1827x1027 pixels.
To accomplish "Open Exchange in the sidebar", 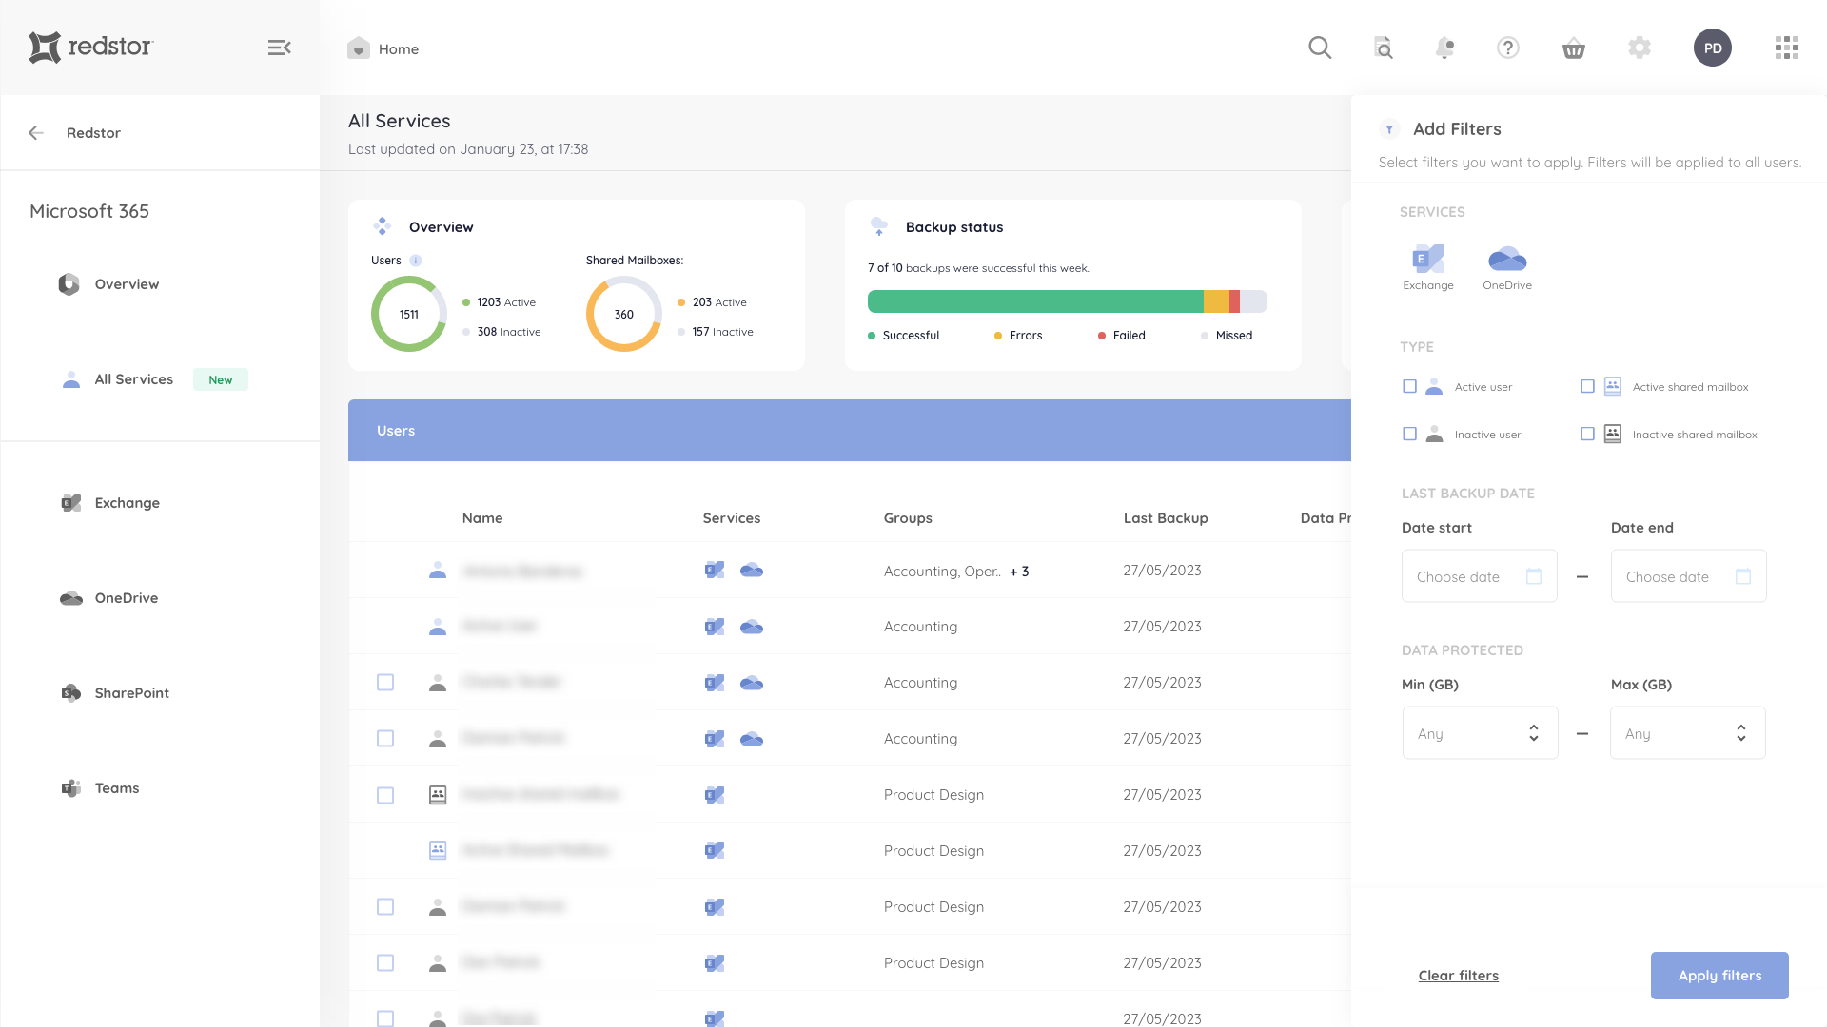I will tap(127, 503).
